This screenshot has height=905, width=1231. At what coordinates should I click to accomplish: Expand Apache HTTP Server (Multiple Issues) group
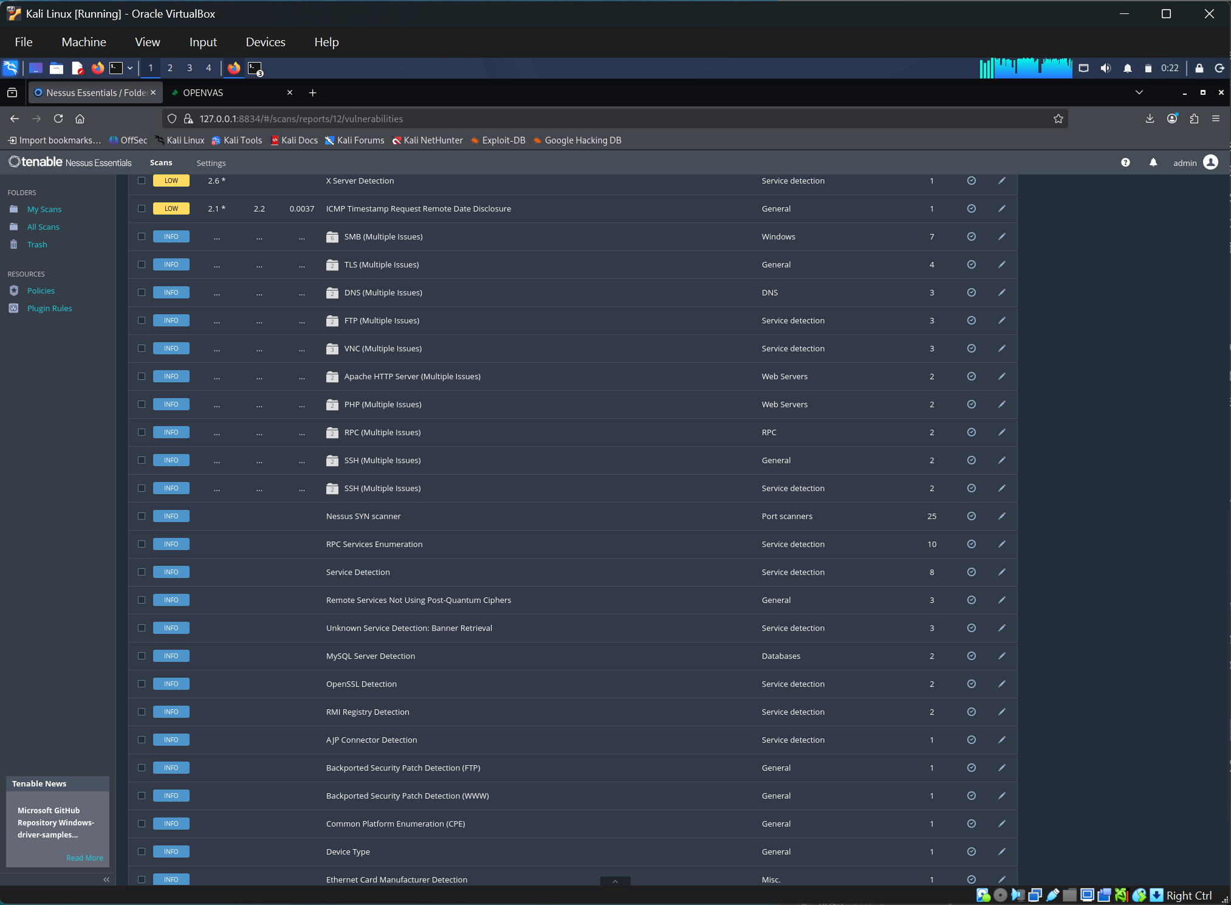pyautogui.click(x=332, y=376)
